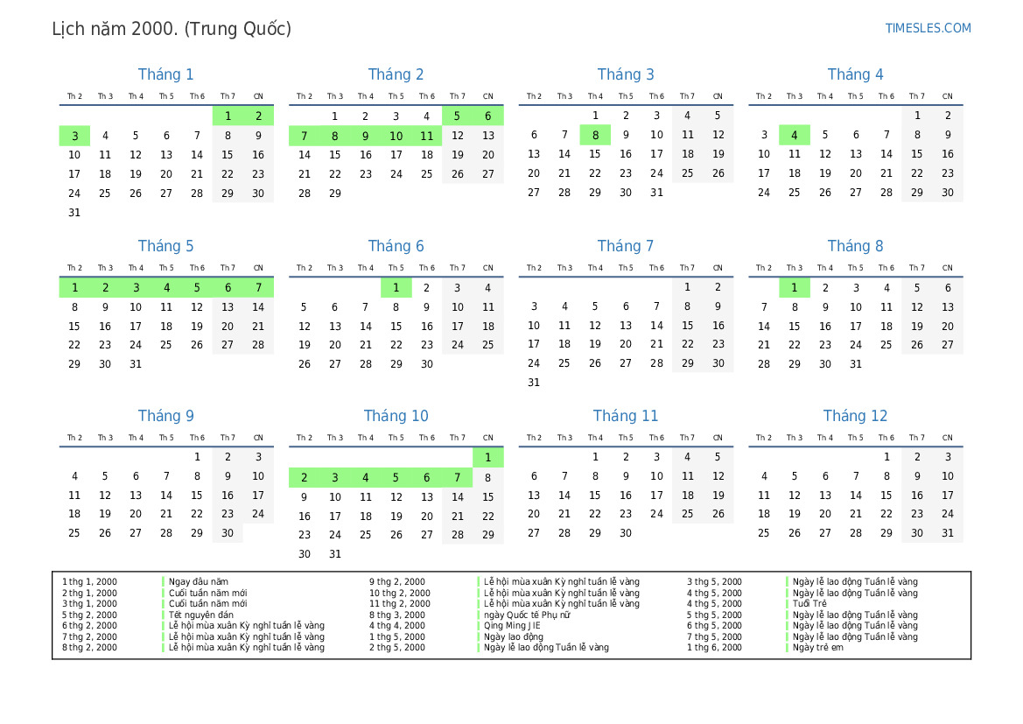This screenshot has height=724, width=1023.
Task: Click highlighted day 7 in Tháng 5
Action: tap(258, 287)
